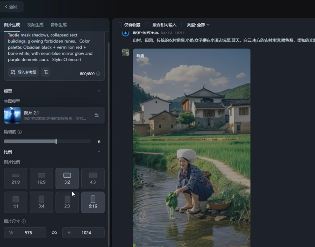Click the height field showing 1024
Screen dimensions: 315x247
click(x=83, y=233)
